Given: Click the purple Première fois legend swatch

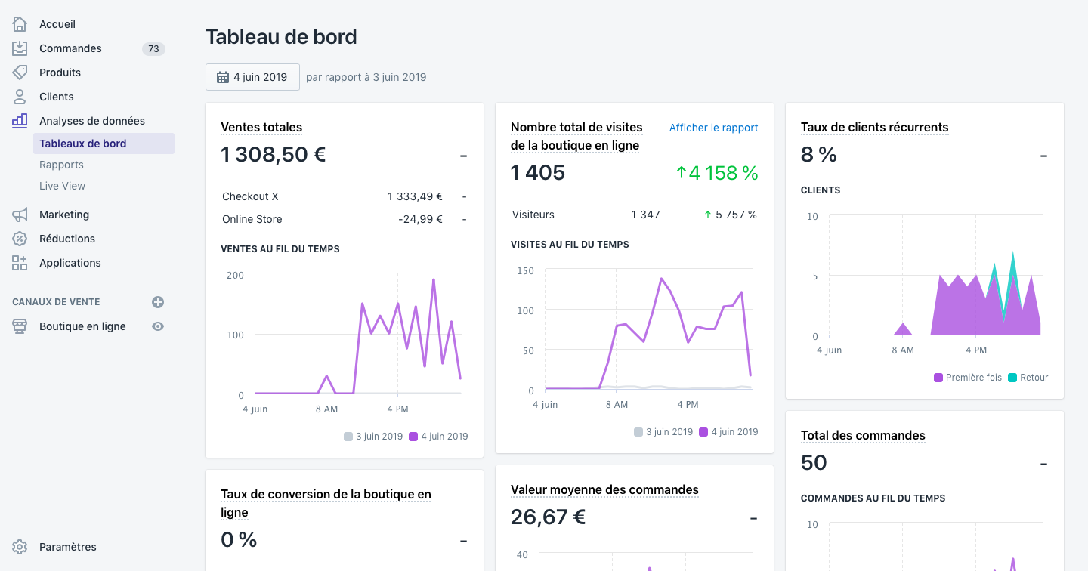Looking at the screenshot, I should 938,378.
